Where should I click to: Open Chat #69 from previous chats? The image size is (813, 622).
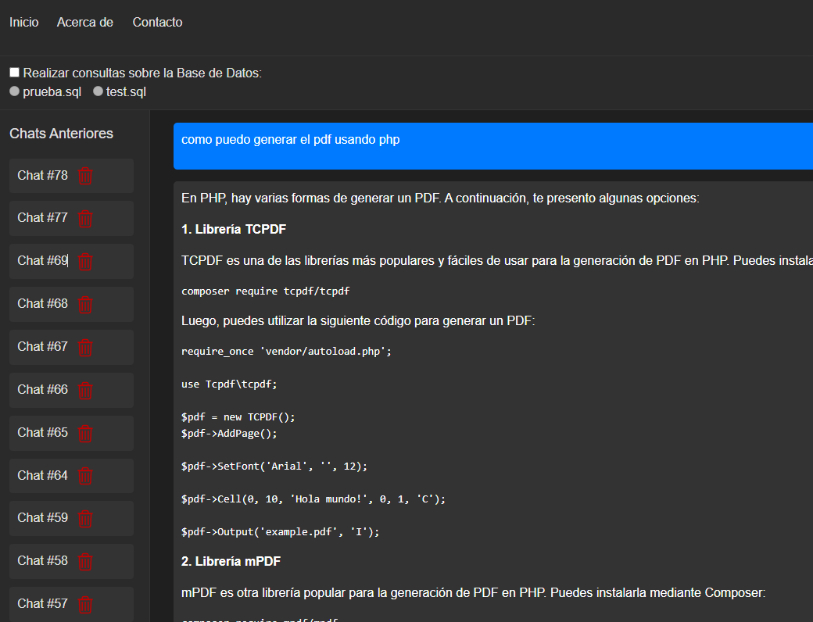42,261
